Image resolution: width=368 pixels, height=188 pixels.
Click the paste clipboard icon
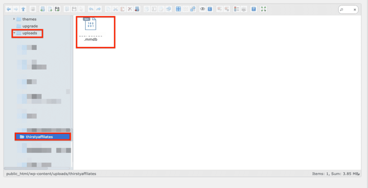click(x=123, y=9)
